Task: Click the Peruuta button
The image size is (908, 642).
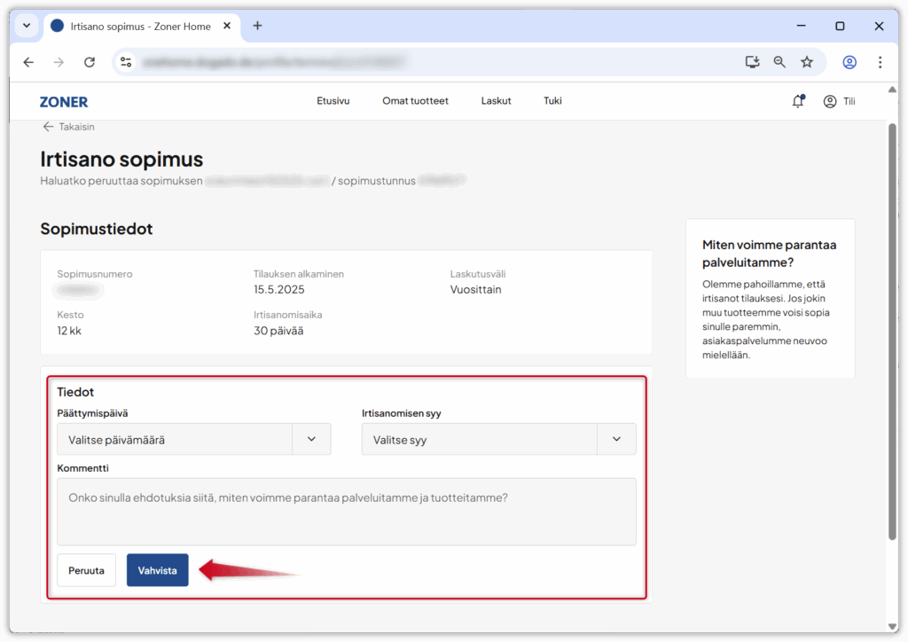Action: tap(87, 570)
